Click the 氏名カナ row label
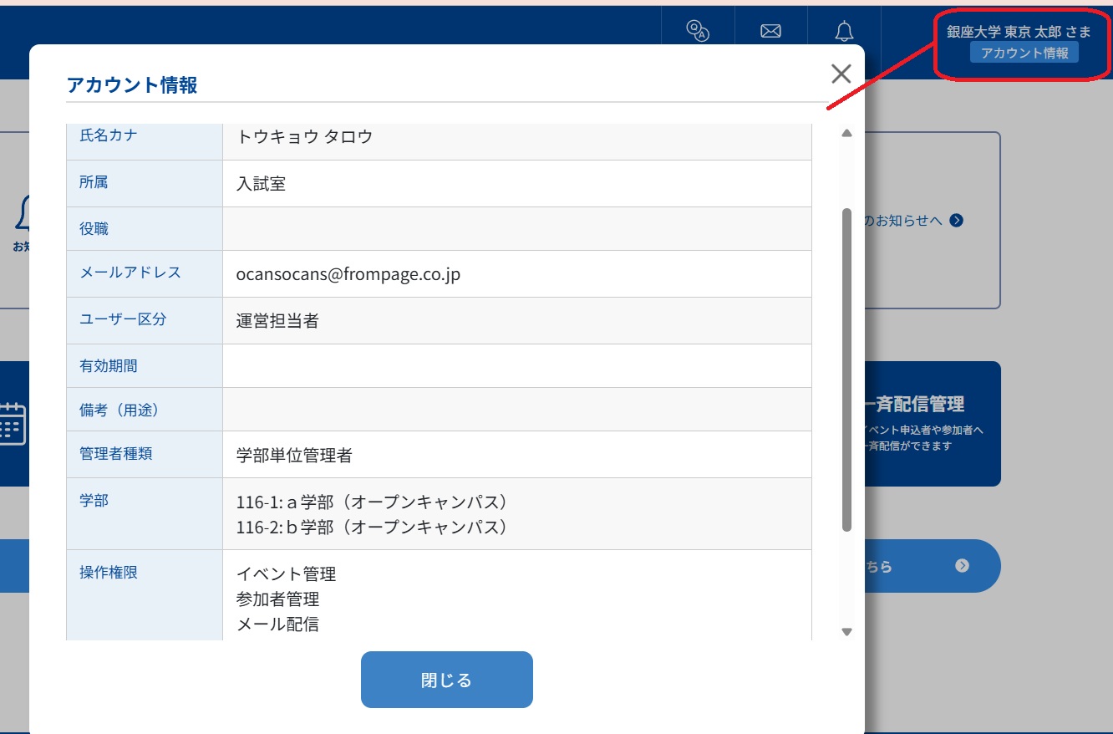This screenshot has width=1113, height=734. 109,135
